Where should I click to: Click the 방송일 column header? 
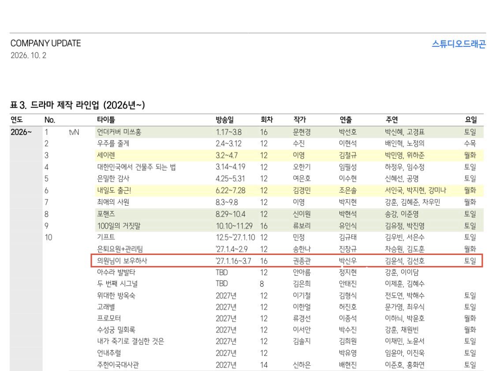pyautogui.click(x=224, y=120)
